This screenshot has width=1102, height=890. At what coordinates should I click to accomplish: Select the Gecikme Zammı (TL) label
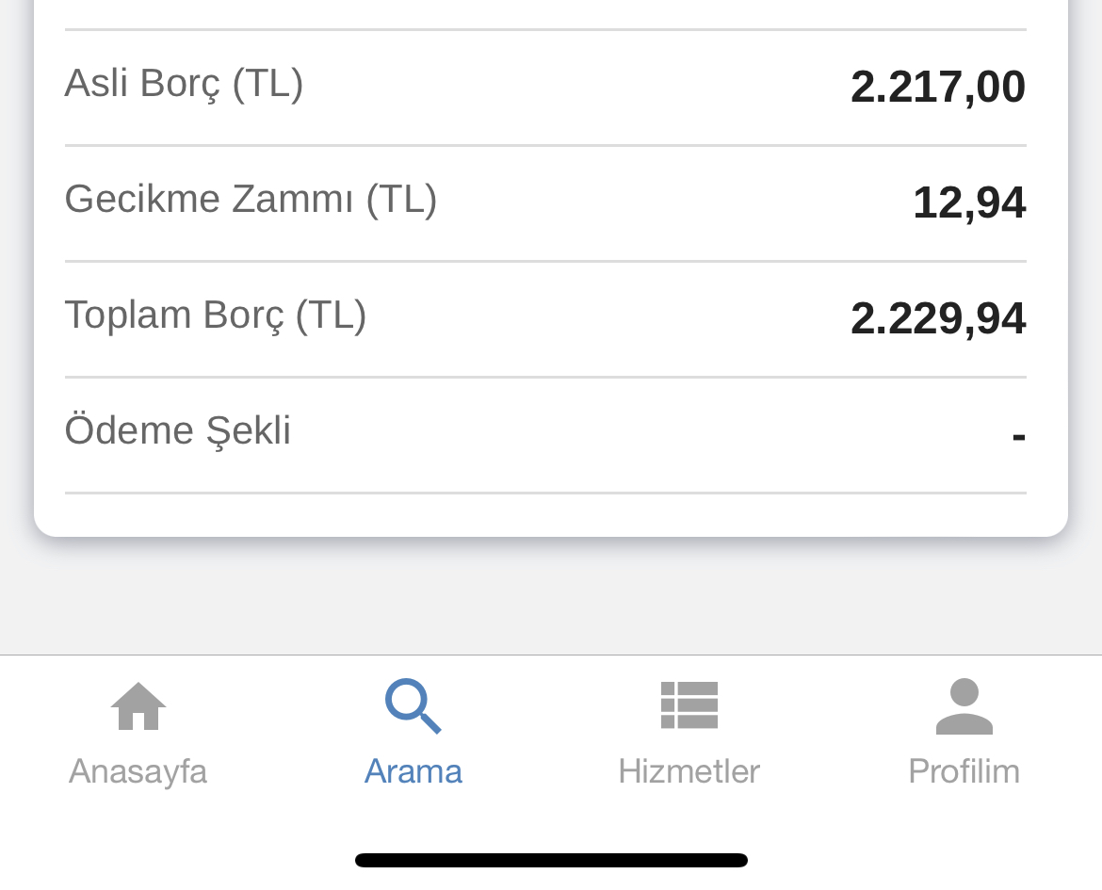pyautogui.click(x=251, y=199)
